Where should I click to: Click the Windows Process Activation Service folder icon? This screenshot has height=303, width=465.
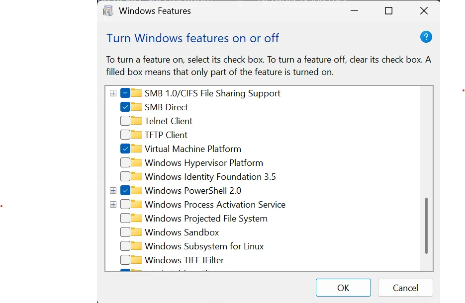point(136,204)
